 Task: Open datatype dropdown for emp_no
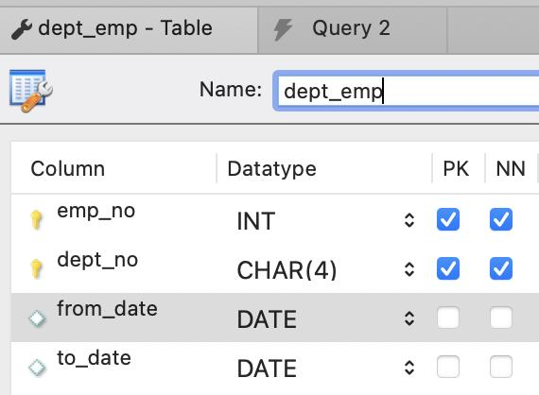409,220
